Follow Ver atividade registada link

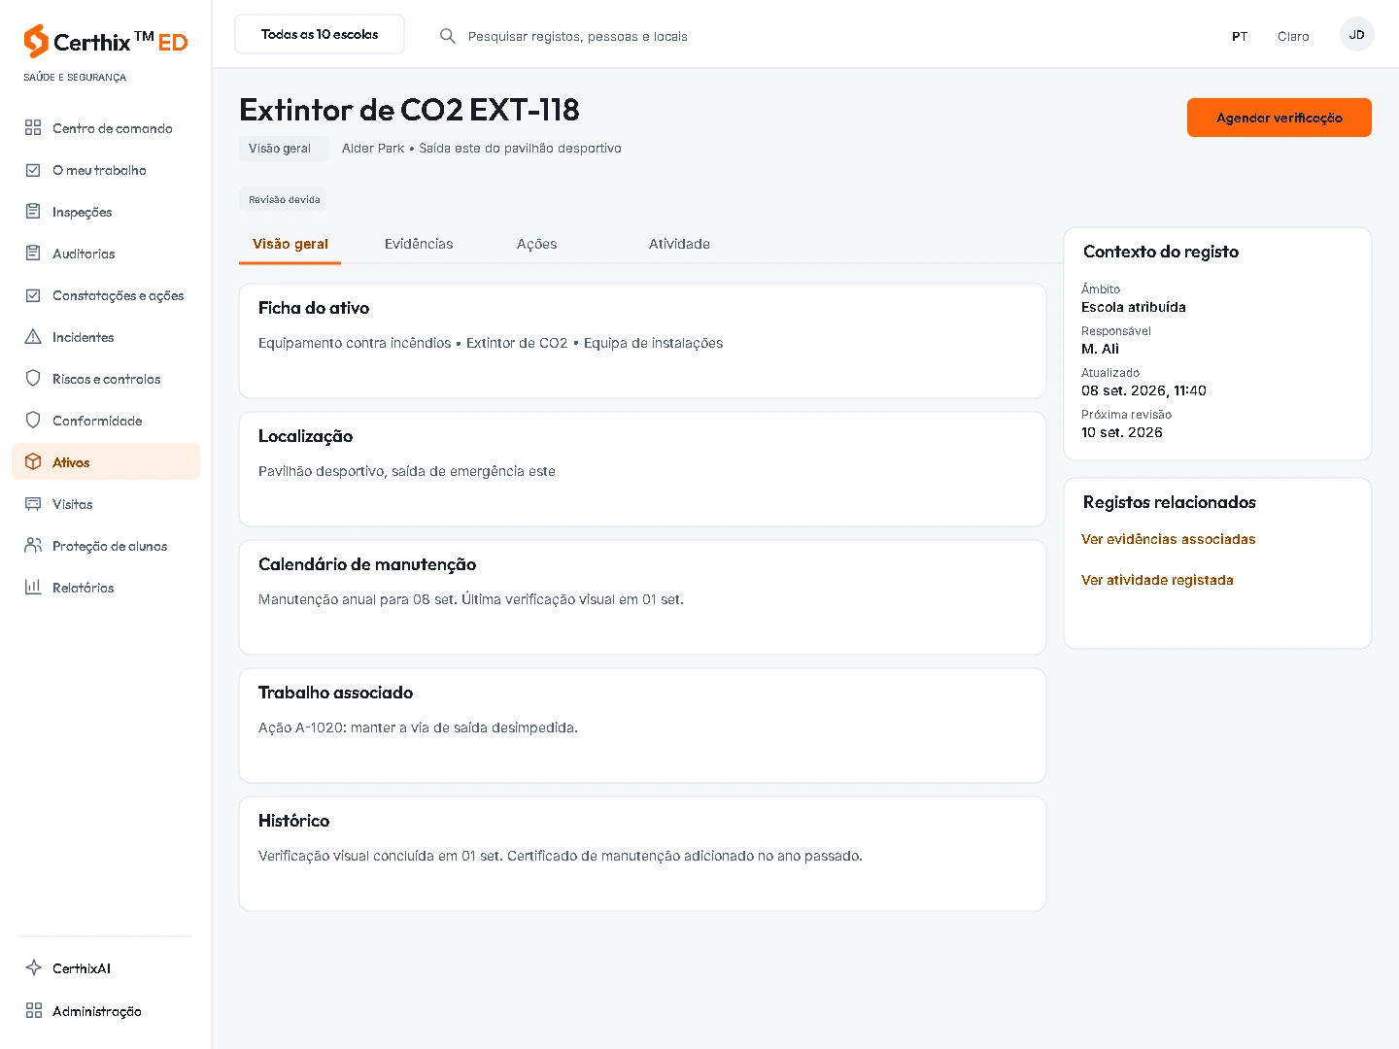(1157, 580)
